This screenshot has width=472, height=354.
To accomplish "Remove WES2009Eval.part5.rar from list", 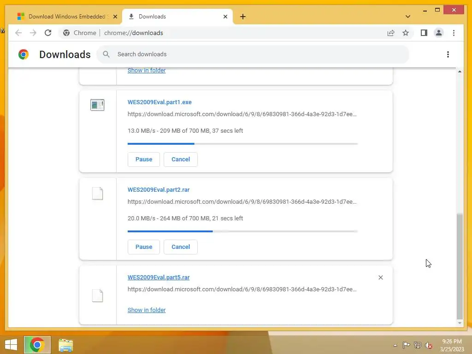I will 380,277.
